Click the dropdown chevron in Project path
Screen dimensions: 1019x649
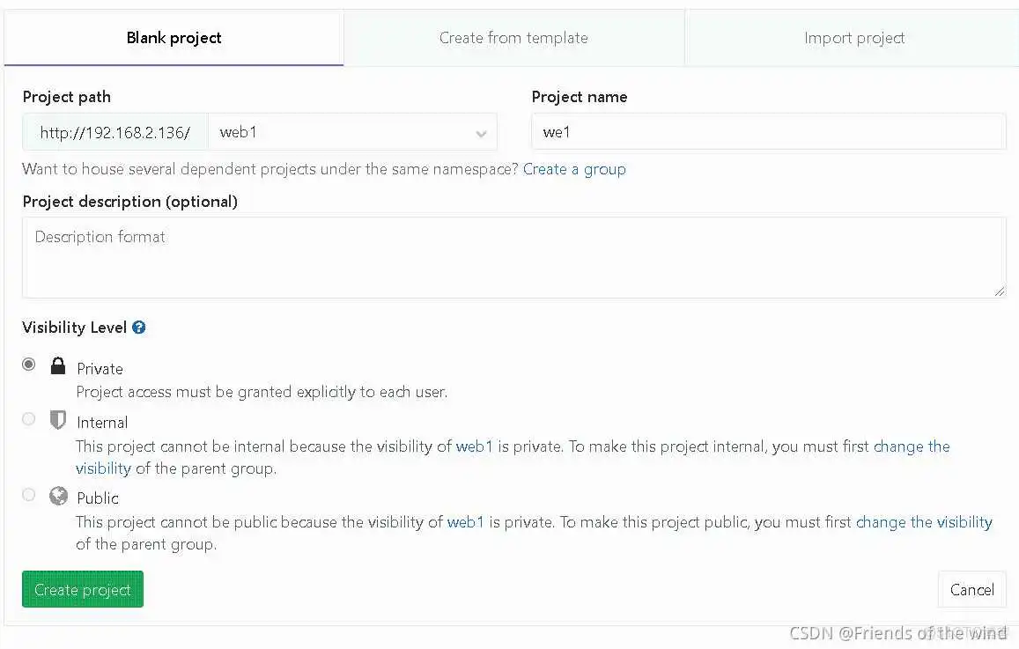click(481, 134)
